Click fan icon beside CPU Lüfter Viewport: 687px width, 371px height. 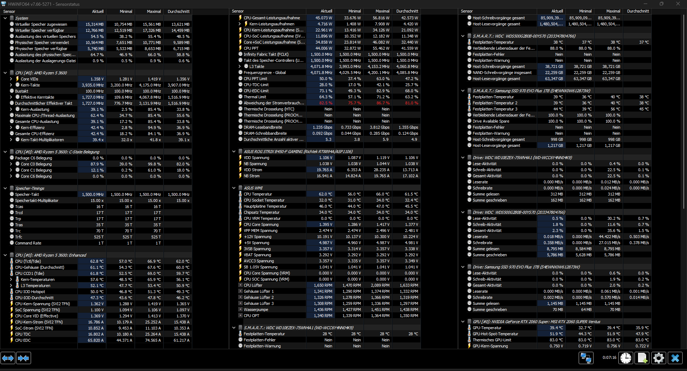tap(240, 285)
